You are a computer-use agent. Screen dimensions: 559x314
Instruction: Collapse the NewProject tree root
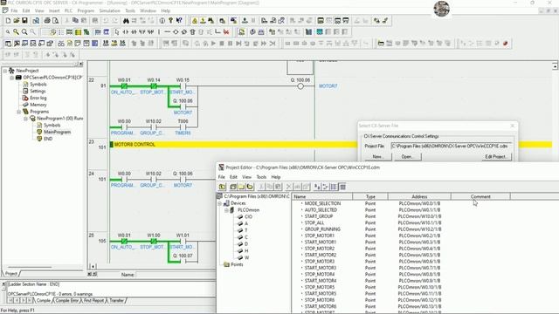[x=5, y=71]
